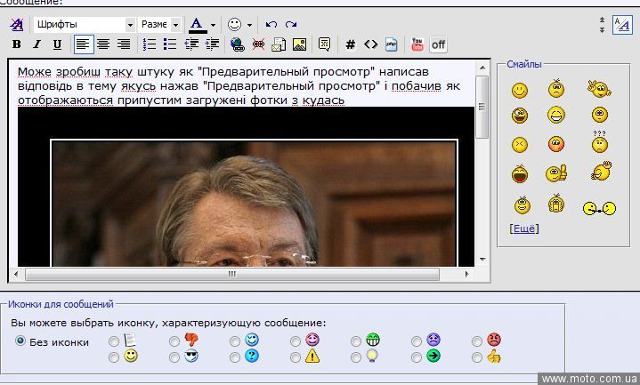Image resolution: width=640 pixels, height=385 pixels.
Task: Open more smilies via [Ещё] link
Action: (524, 229)
